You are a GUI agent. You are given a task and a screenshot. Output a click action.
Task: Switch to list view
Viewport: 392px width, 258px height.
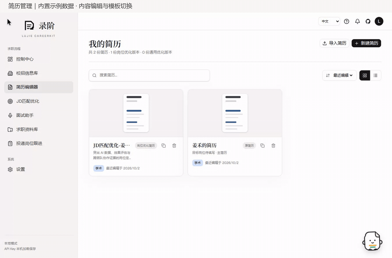click(x=376, y=75)
